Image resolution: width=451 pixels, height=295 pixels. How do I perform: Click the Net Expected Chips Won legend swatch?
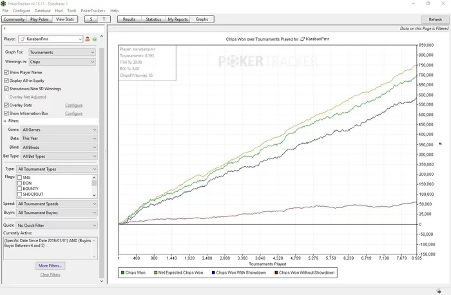coord(156,272)
